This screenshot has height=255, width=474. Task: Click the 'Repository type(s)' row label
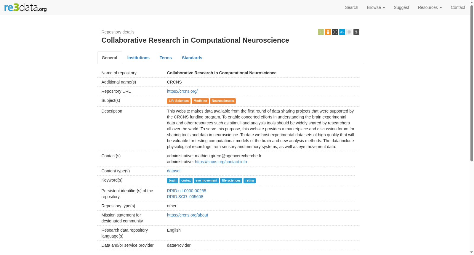click(118, 206)
